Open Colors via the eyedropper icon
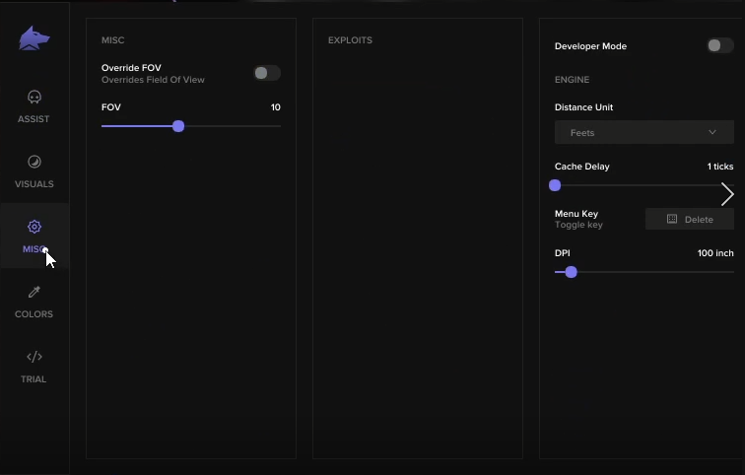745x475 pixels. [x=34, y=292]
